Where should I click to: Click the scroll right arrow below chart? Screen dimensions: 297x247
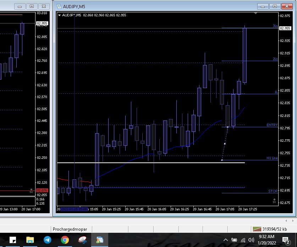coord(292,221)
